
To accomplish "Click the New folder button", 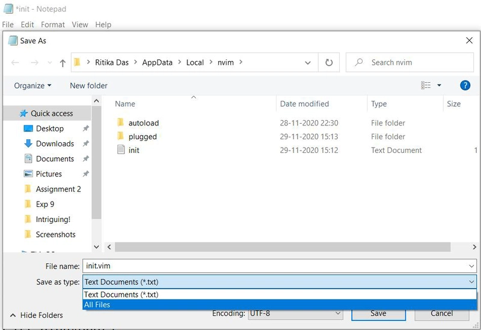I will tap(88, 85).
